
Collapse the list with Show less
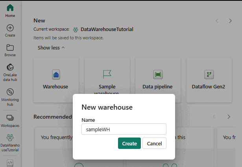51,48
